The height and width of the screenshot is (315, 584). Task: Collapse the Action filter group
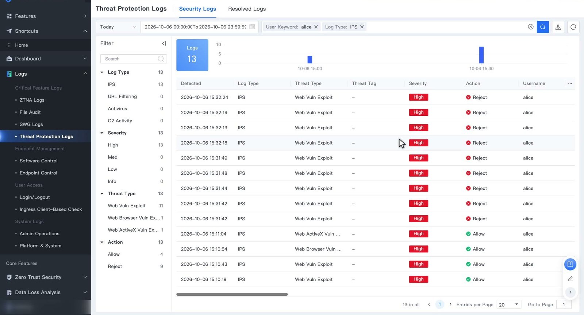(x=102, y=242)
